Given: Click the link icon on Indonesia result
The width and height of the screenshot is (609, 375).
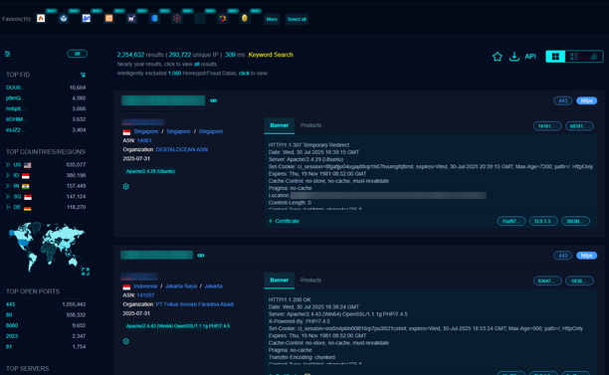Looking at the screenshot, I should pos(201,255).
